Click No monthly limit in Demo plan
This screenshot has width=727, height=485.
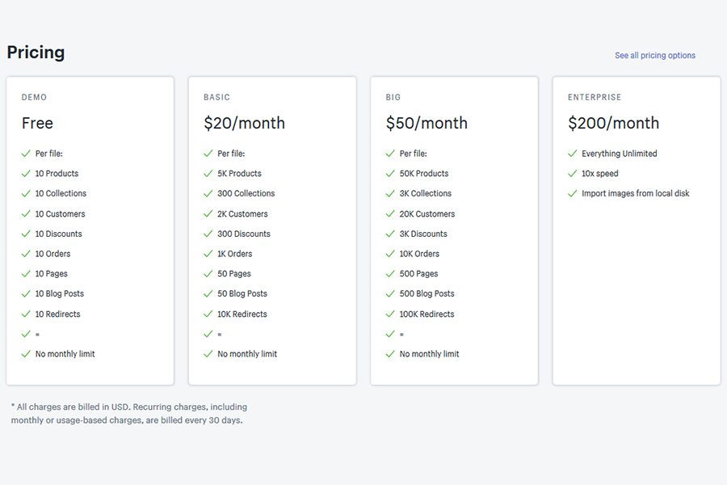[65, 354]
